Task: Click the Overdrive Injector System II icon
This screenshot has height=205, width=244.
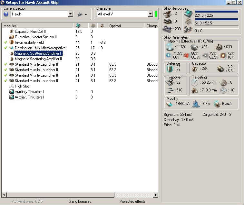Action: tap(12, 37)
